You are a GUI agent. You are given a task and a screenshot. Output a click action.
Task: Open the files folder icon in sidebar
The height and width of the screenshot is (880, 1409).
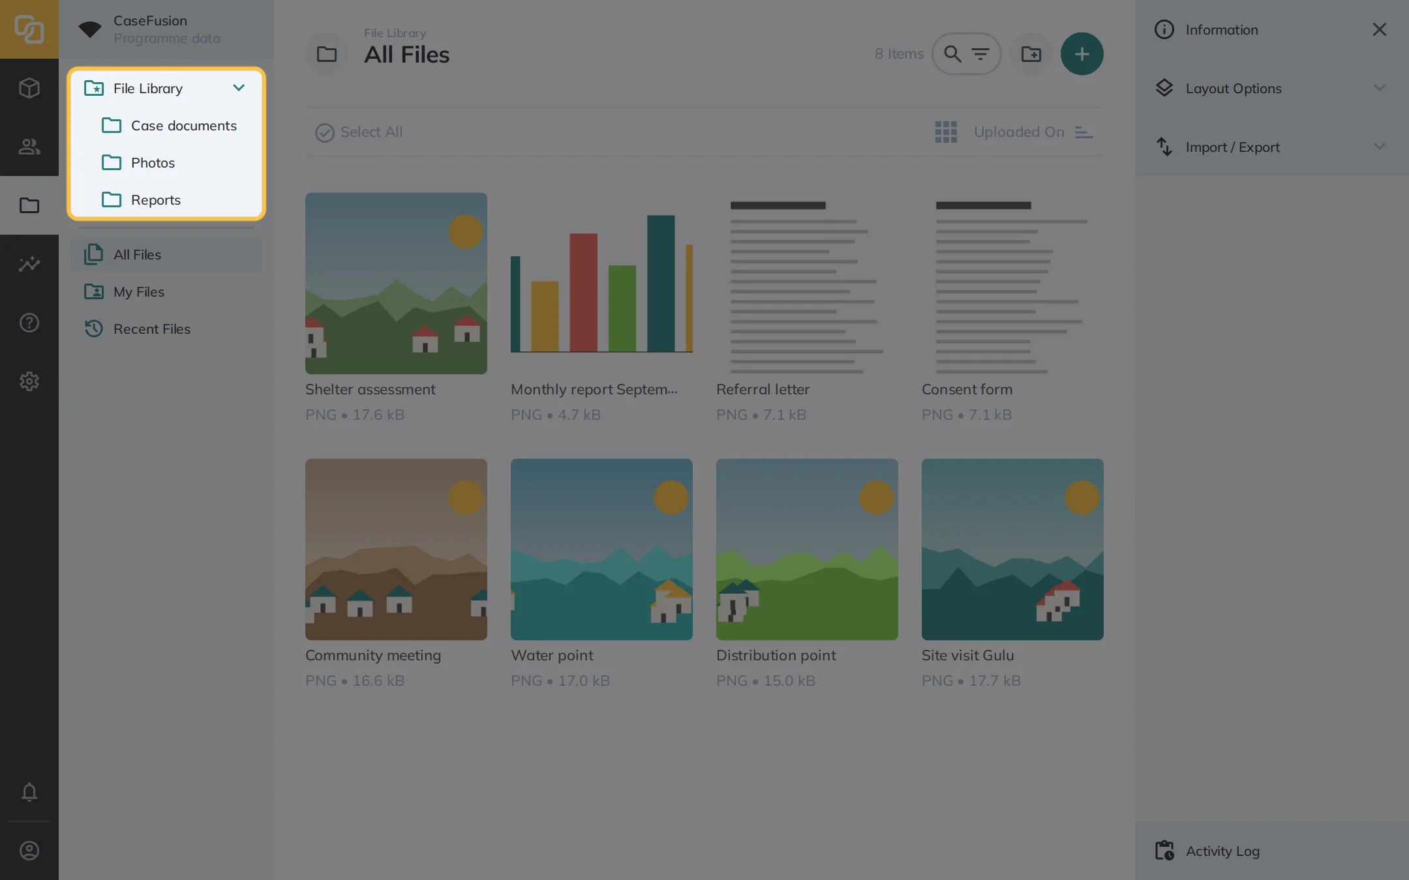[29, 205]
